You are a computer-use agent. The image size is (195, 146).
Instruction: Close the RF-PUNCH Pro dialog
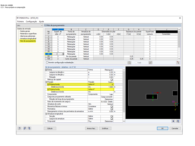(x=180, y=18)
